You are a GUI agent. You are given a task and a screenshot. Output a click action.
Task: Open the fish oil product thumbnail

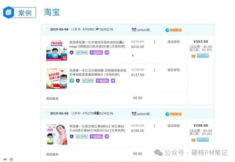click(57, 50)
